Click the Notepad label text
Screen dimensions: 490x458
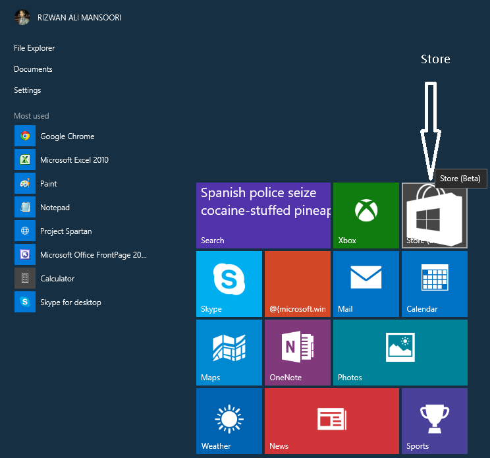[x=55, y=208]
